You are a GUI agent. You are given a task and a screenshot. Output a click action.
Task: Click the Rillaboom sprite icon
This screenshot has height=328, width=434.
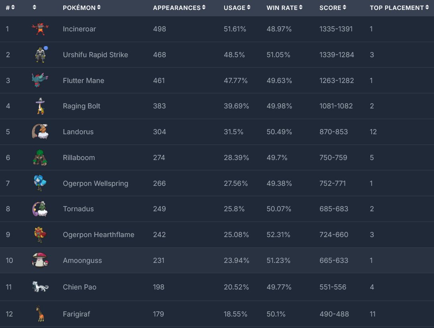click(x=40, y=157)
